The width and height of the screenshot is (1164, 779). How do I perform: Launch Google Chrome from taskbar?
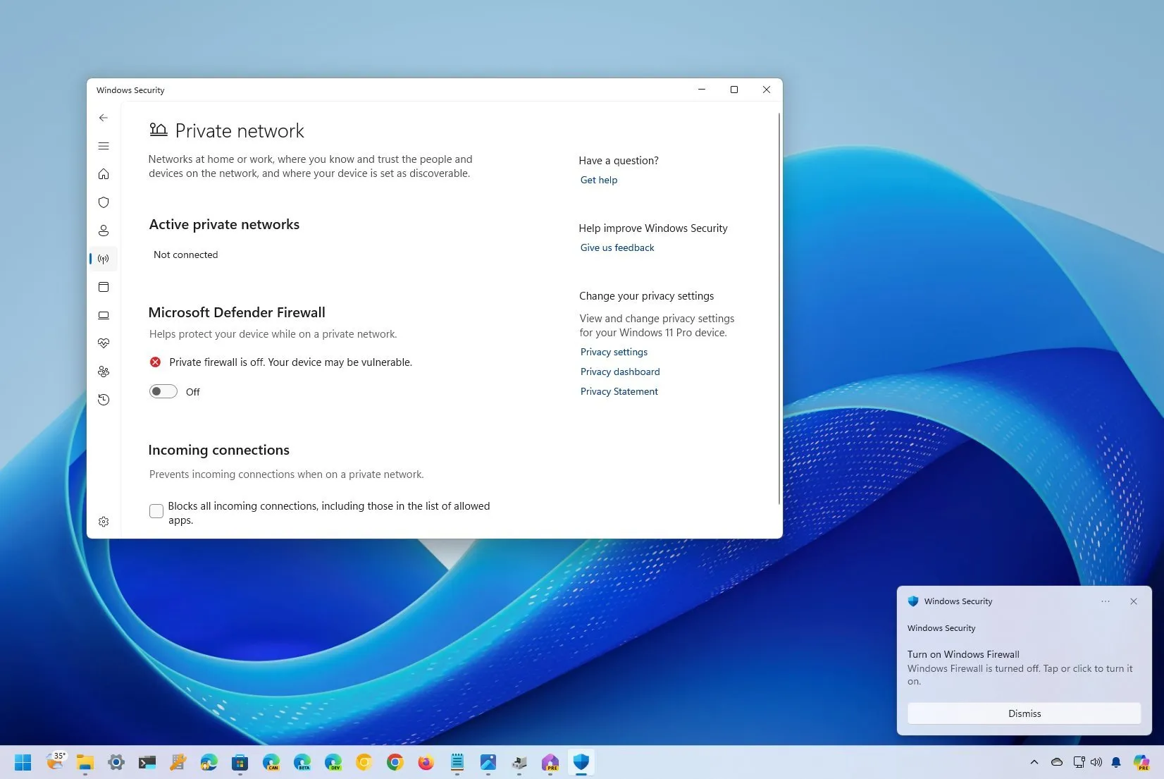pos(395,762)
